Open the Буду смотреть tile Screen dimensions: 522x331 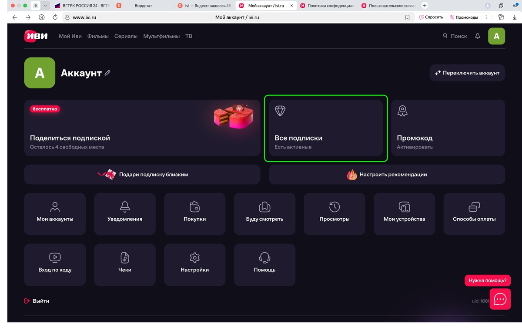(264, 214)
